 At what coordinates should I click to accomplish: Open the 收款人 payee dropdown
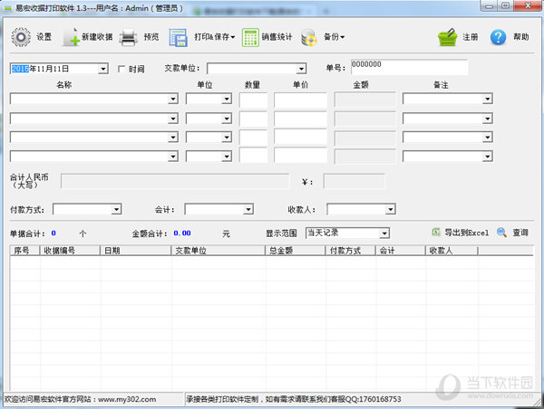tap(388, 210)
